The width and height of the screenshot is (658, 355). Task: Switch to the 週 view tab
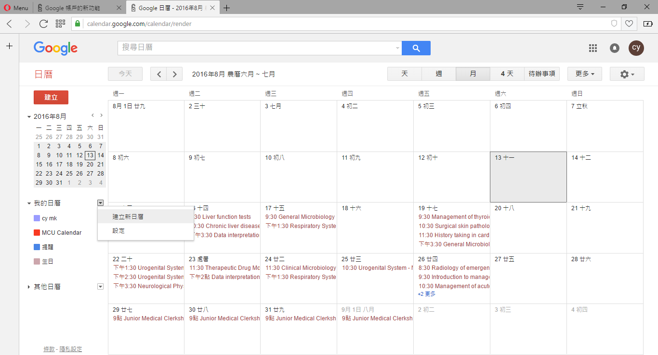[439, 74]
